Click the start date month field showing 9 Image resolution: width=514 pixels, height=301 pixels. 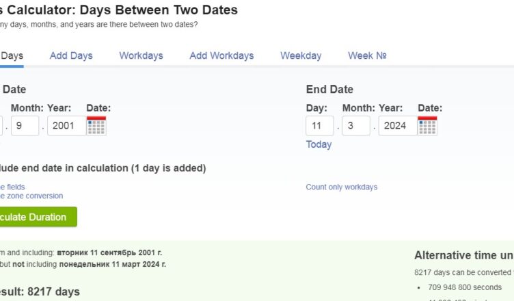click(x=25, y=125)
